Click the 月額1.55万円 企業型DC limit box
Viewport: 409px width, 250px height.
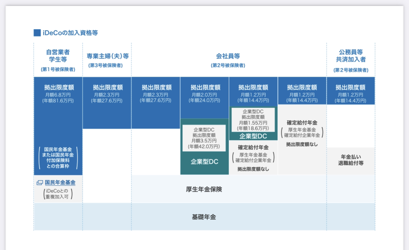pyautogui.click(x=253, y=120)
